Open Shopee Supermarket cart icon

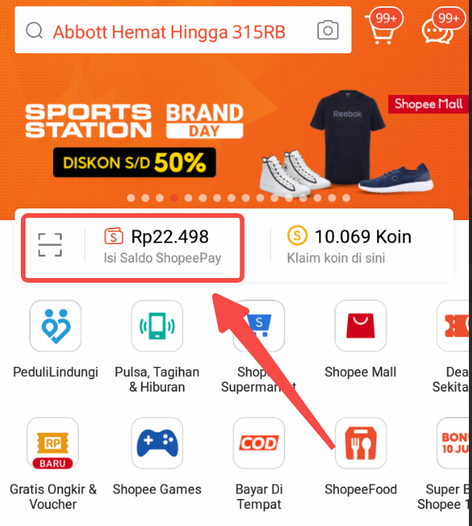click(x=259, y=326)
